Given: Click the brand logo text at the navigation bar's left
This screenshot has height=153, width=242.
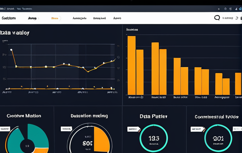Looking at the screenshot, I should pos(9,18).
